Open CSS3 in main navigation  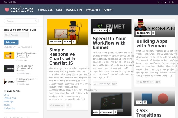click(x=59, y=10)
